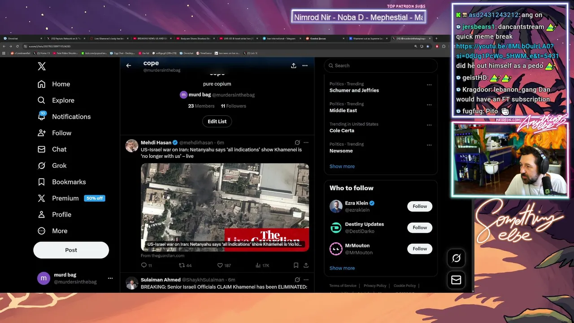574x323 pixels.
Task: Open Terms of Service link
Action: (343, 286)
